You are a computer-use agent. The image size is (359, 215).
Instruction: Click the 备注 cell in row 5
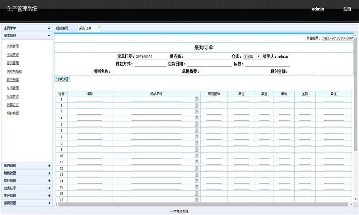coord(334,124)
